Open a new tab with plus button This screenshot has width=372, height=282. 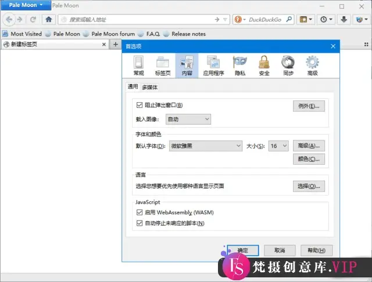click(116, 44)
